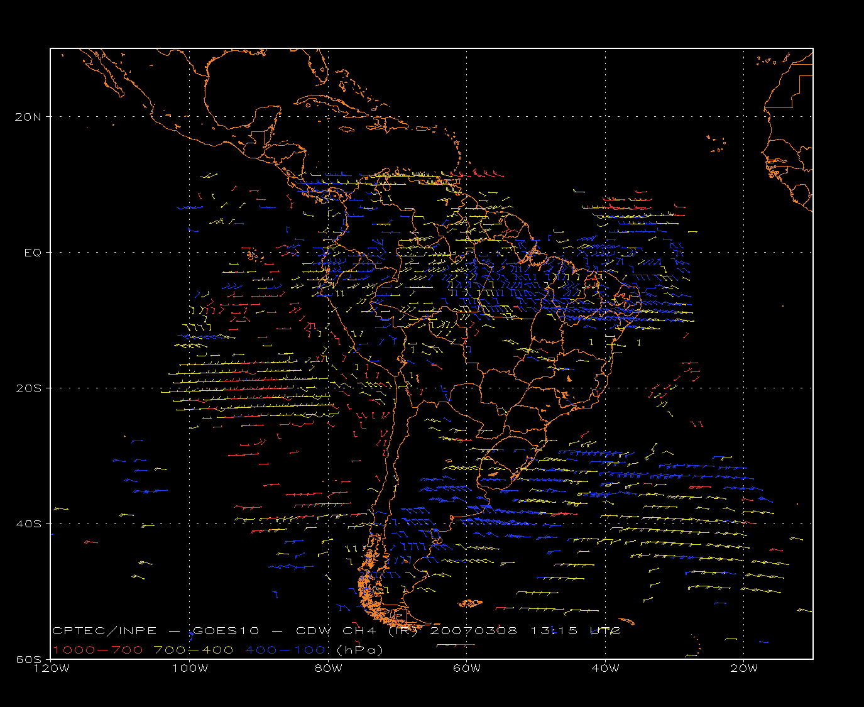Click the 60S latitude label

pyautogui.click(x=29, y=659)
